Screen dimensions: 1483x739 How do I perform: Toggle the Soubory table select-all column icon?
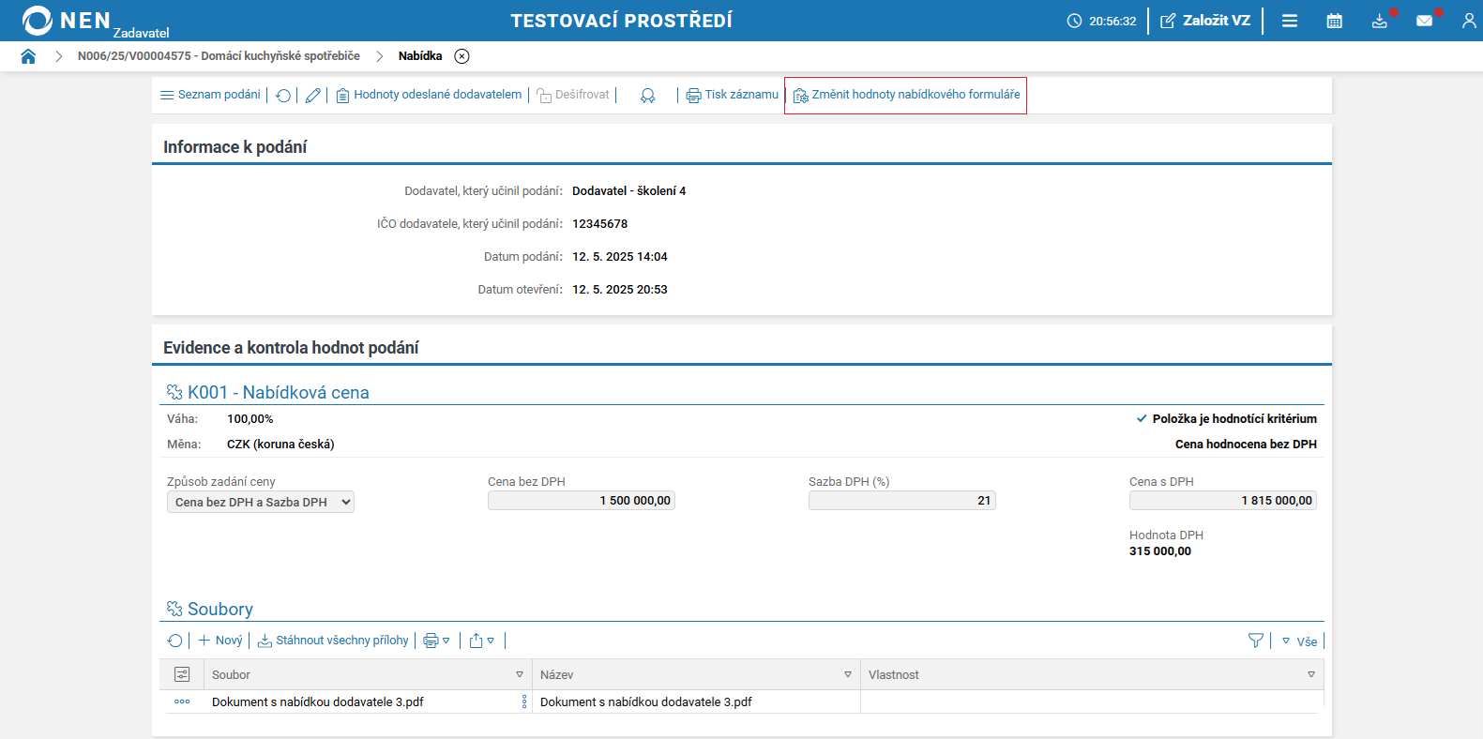pos(182,674)
